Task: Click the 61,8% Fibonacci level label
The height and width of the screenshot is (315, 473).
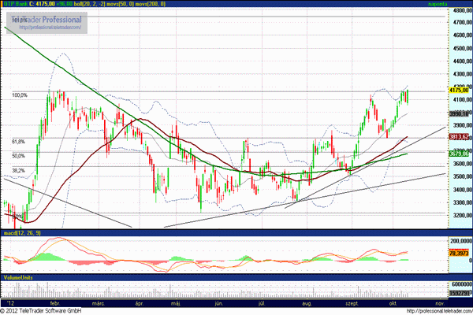Action: (x=19, y=142)
